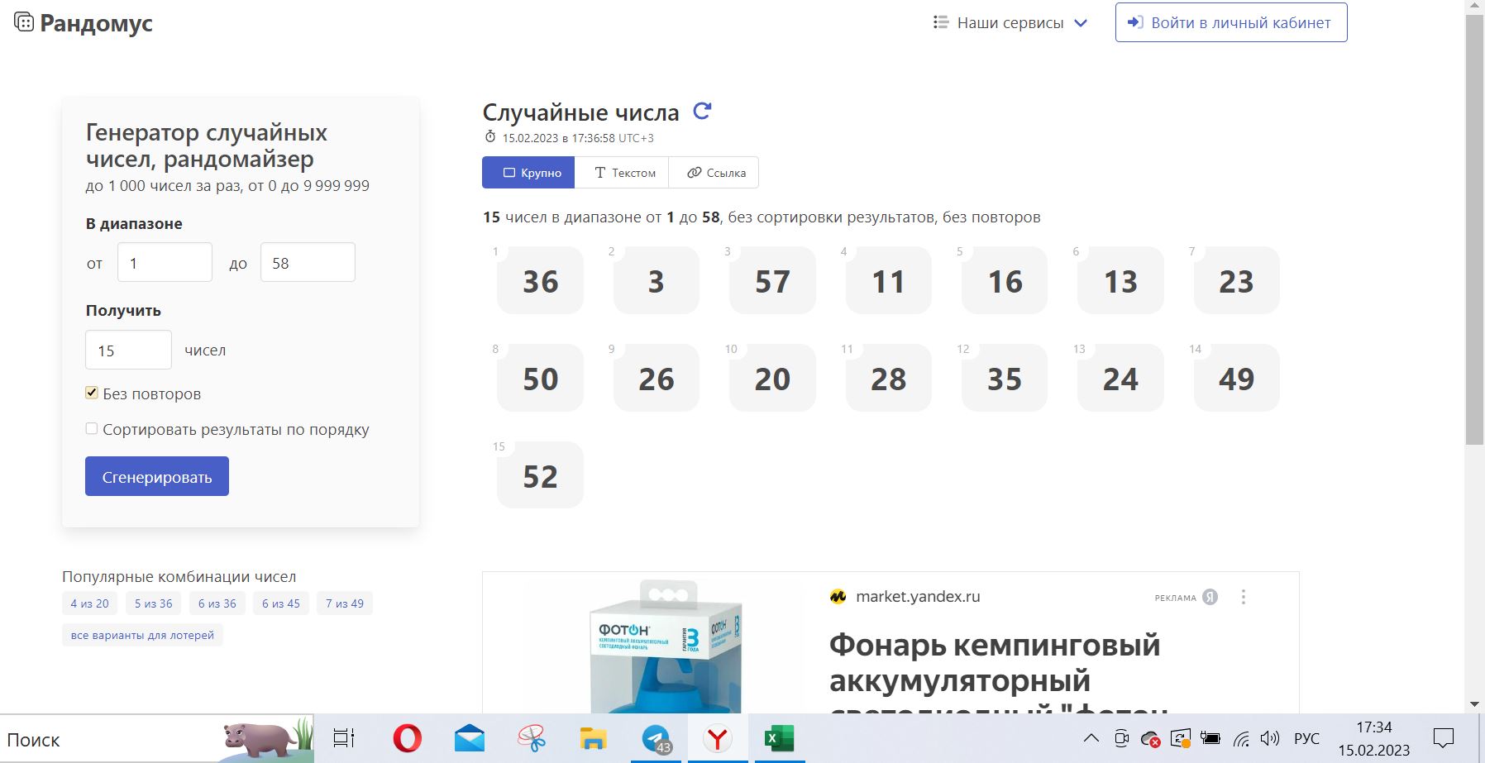Open the Mail app on the taskbar
The image size is (1485, 763).
[469, 738]
